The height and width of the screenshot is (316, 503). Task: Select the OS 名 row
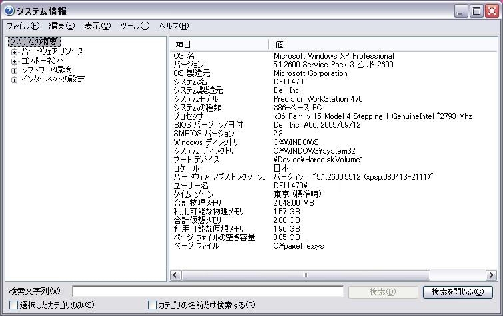[334, 56]
